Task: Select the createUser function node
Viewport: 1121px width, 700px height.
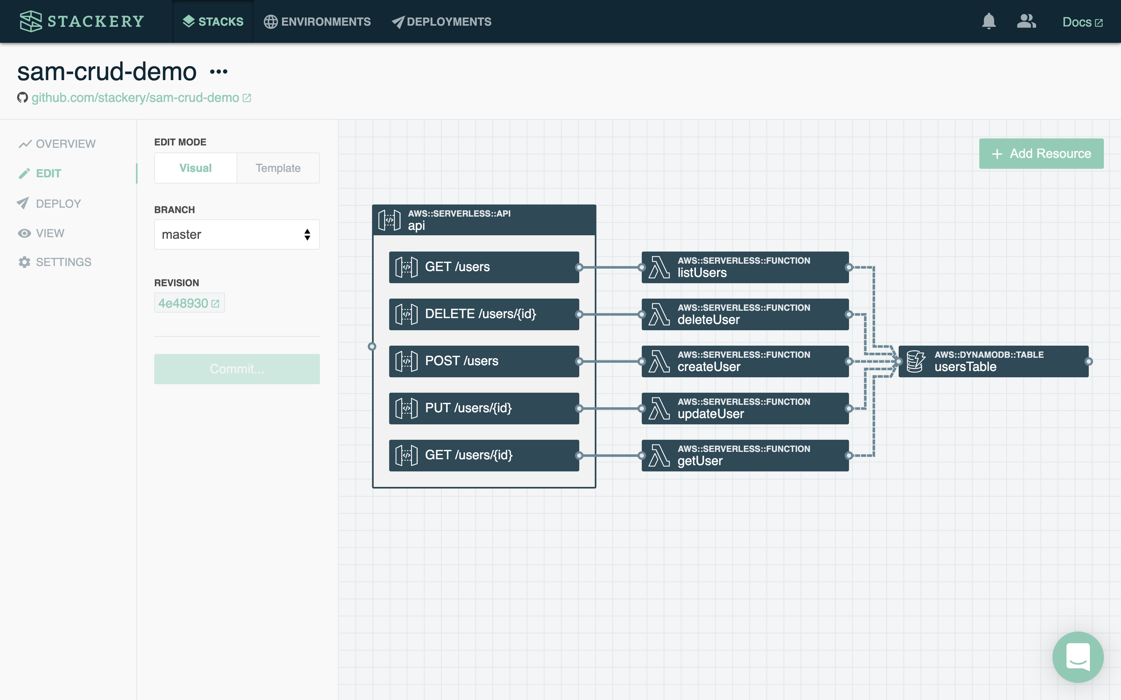Action: 745,362
